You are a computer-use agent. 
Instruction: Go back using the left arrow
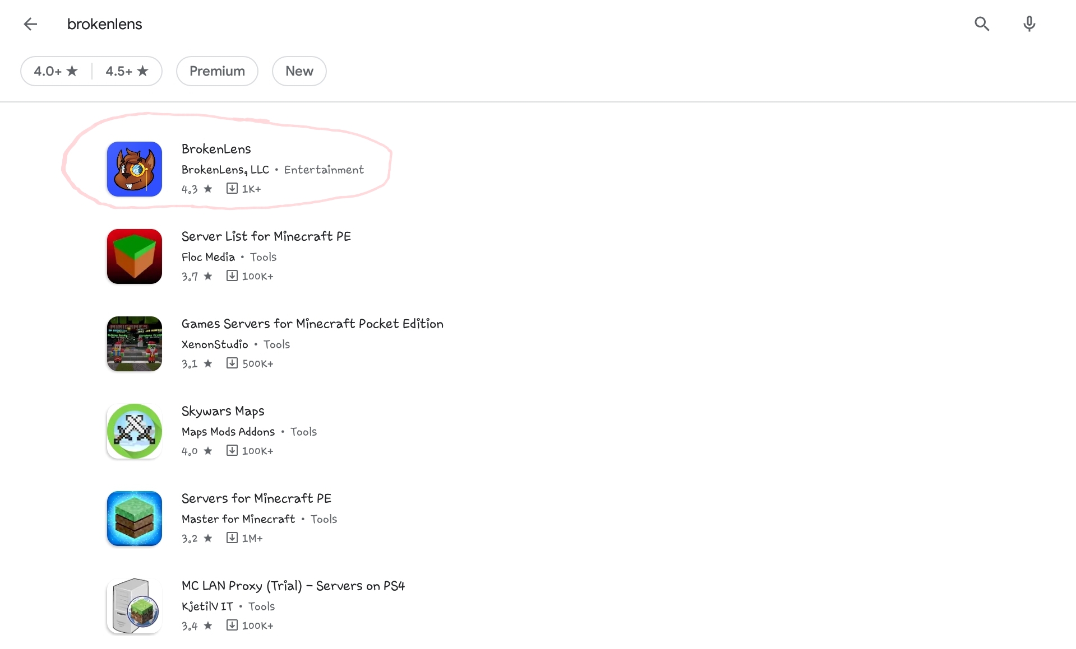[30, 24]
